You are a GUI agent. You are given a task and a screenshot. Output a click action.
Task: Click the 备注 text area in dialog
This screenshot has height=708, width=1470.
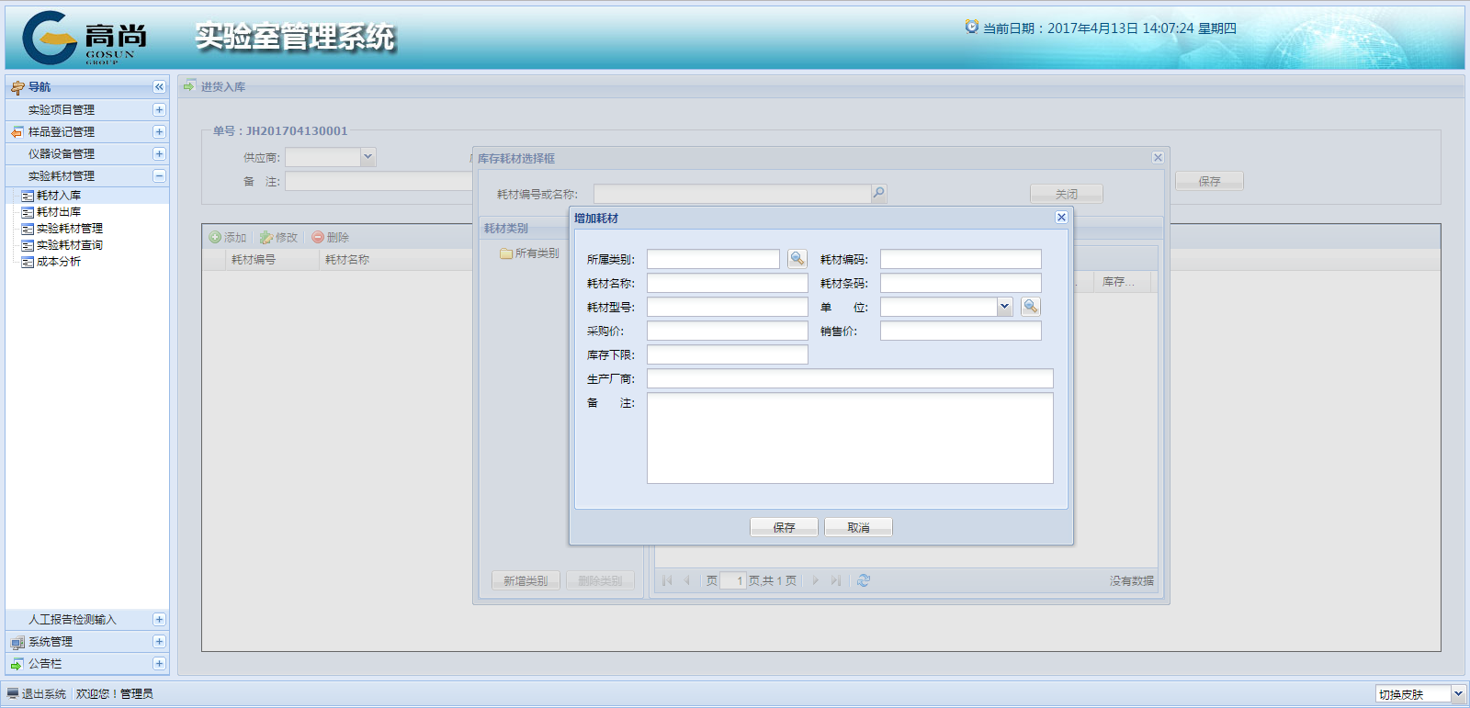[850, 438]
